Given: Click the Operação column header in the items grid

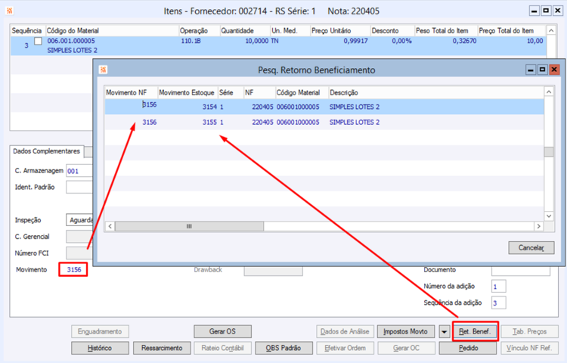Looking at the screenshot, I should tap(200, 31).
